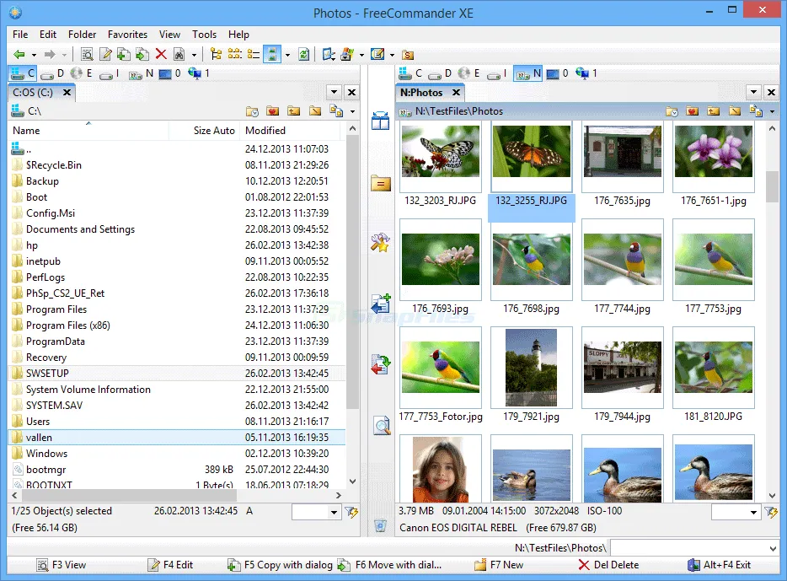Open the Folder menu
This screenshot has height=581, width=787.
coord(83,34)
